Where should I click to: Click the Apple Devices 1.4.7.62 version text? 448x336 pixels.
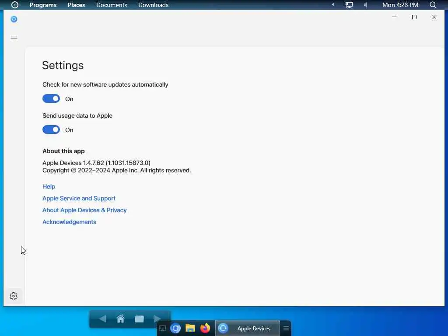tap(96, 163)
